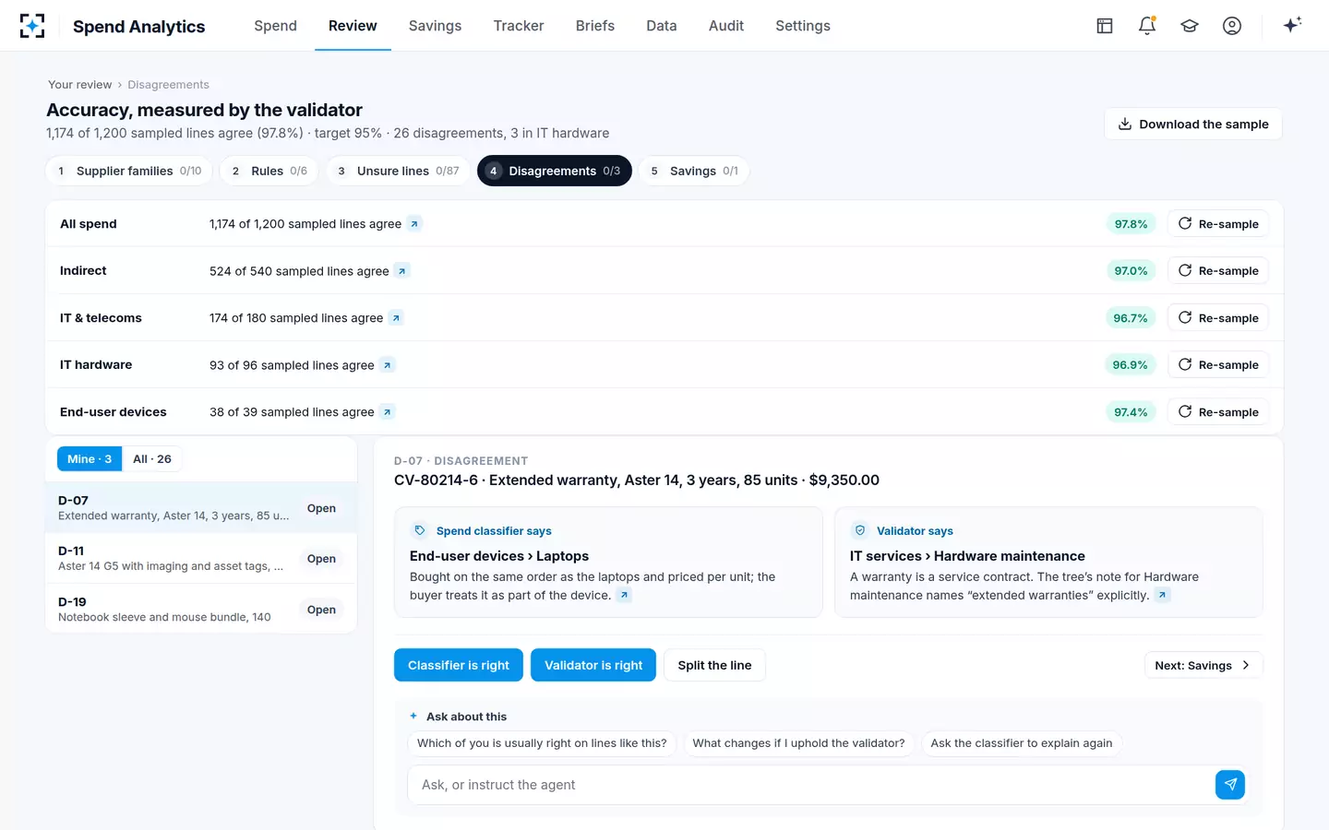Open the Tracker tab
Image resolution: width=1329 pixels, height=830 pixels.
point(519,26)
